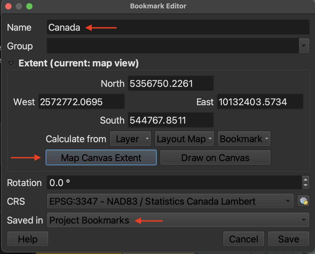Increase rotation with the up stepper arrow
Image resolution: width=315 pixels, height=254 pixels.
point(305,180)
